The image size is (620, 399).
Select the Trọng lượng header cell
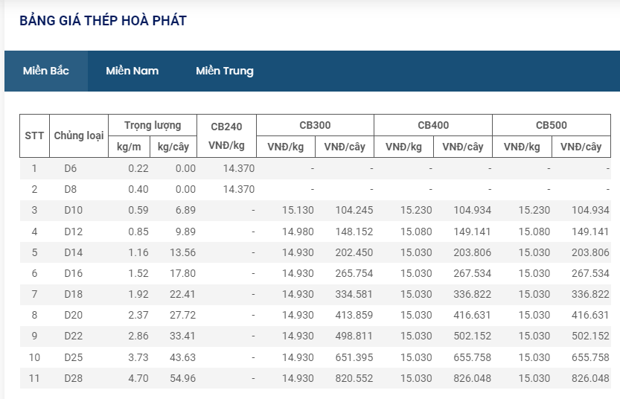(152, 125)
